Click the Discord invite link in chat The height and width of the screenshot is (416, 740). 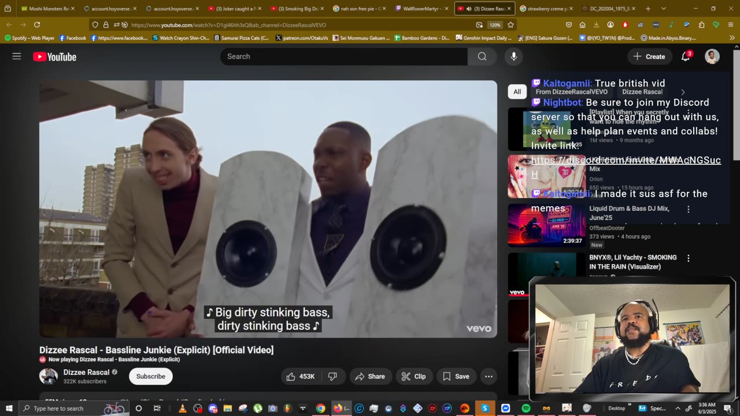[x=626, y=167]
